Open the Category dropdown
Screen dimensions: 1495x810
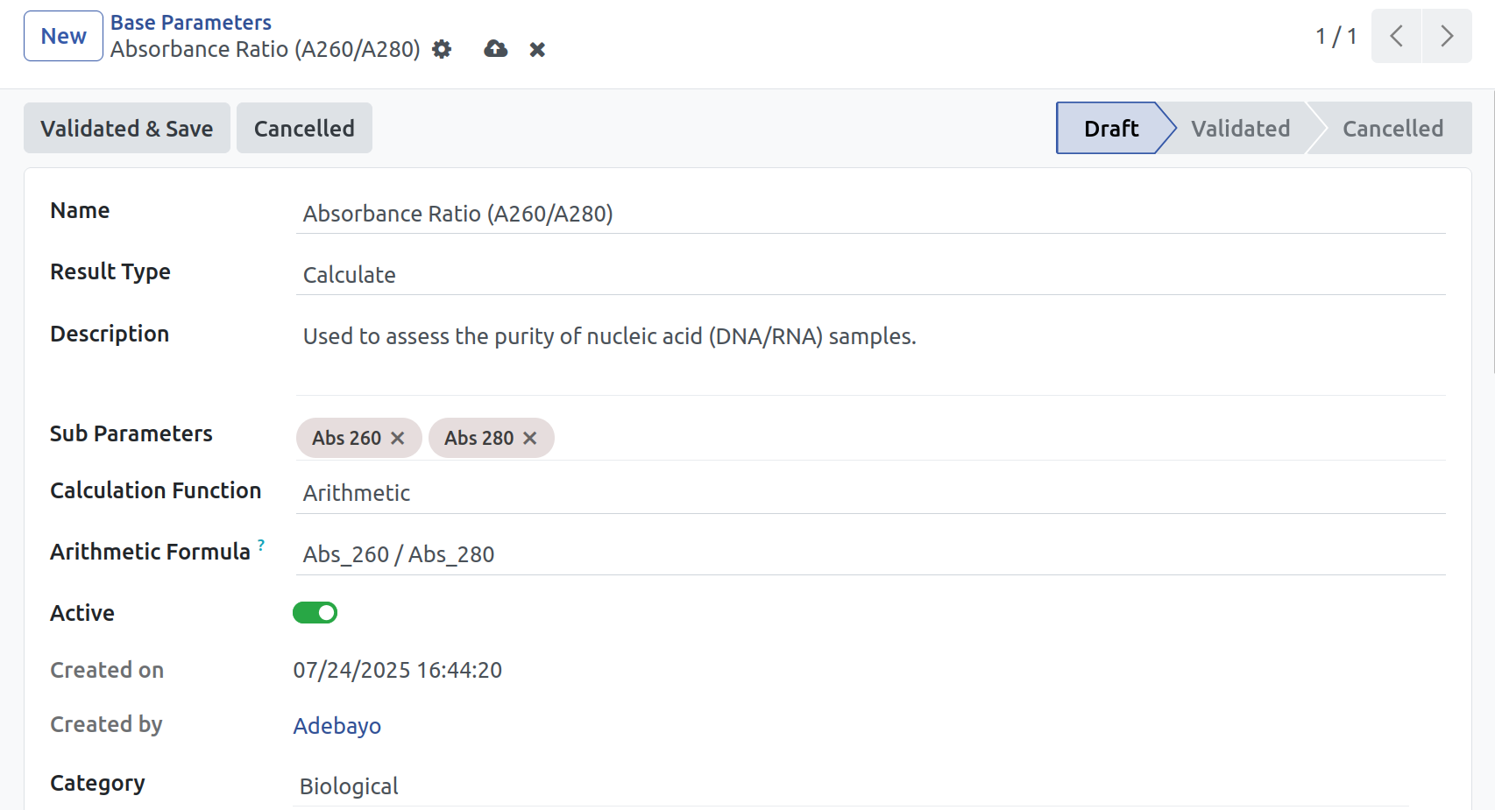tap(850, 786)
